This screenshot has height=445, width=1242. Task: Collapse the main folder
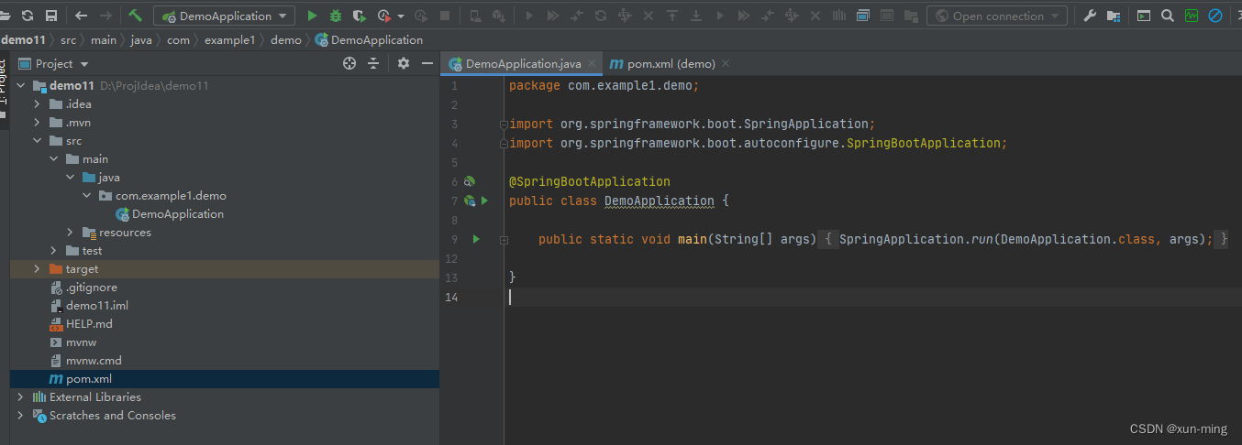pyautogui.click(x=54, y=159)
